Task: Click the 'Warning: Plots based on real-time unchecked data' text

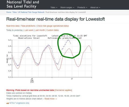Action: [x=30, y=90]
